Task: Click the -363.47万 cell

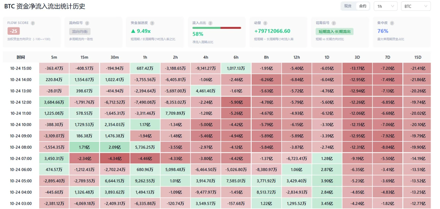Action: coord(54,69)
